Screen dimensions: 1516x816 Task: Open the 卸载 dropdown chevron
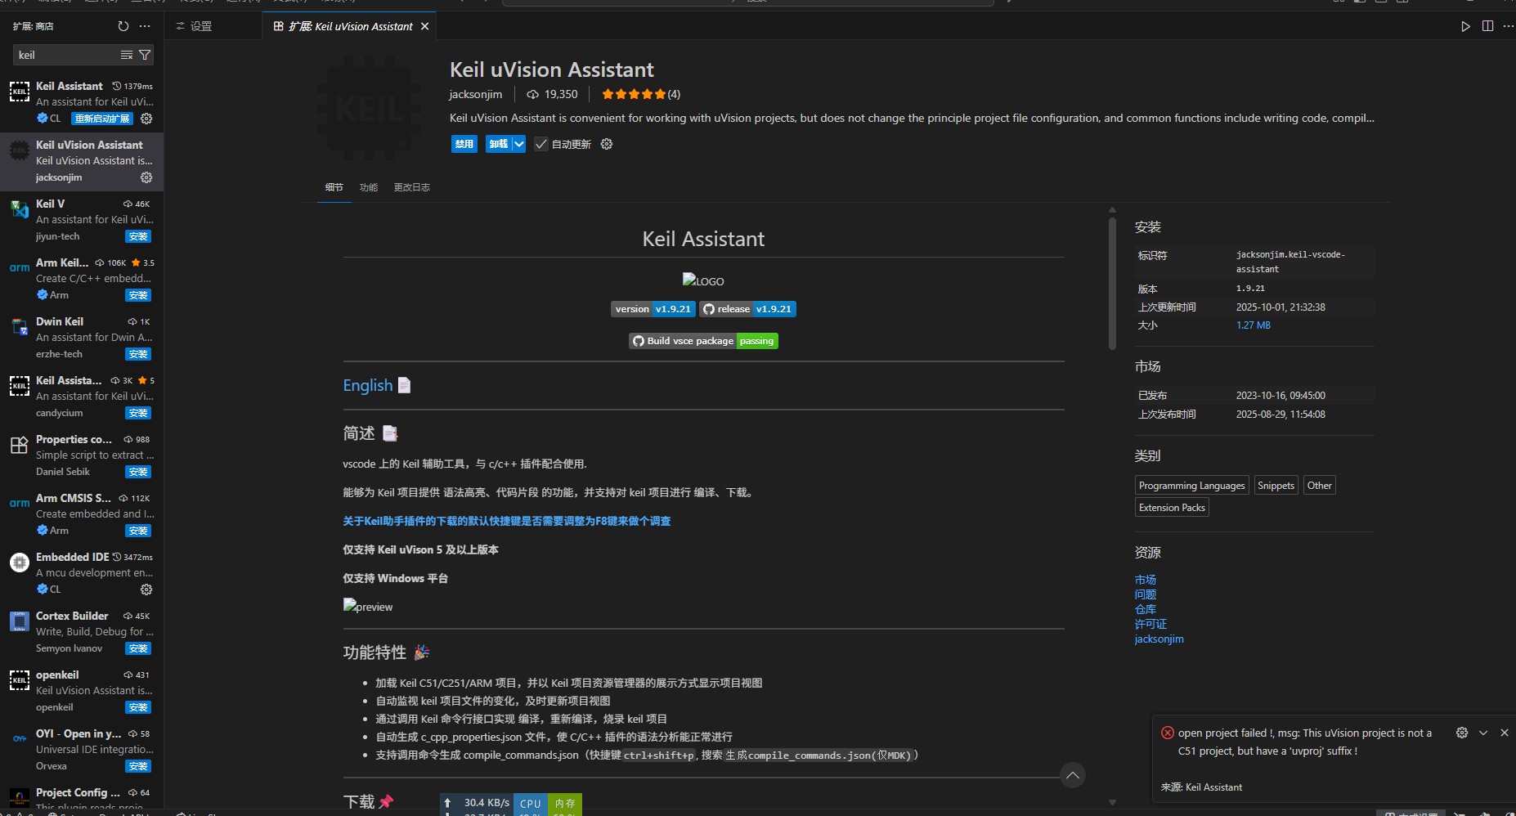pyautogui.click(x=518, y=144)
